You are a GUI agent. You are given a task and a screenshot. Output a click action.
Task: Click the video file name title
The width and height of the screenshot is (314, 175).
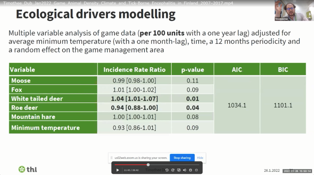[x=118, y=3]
